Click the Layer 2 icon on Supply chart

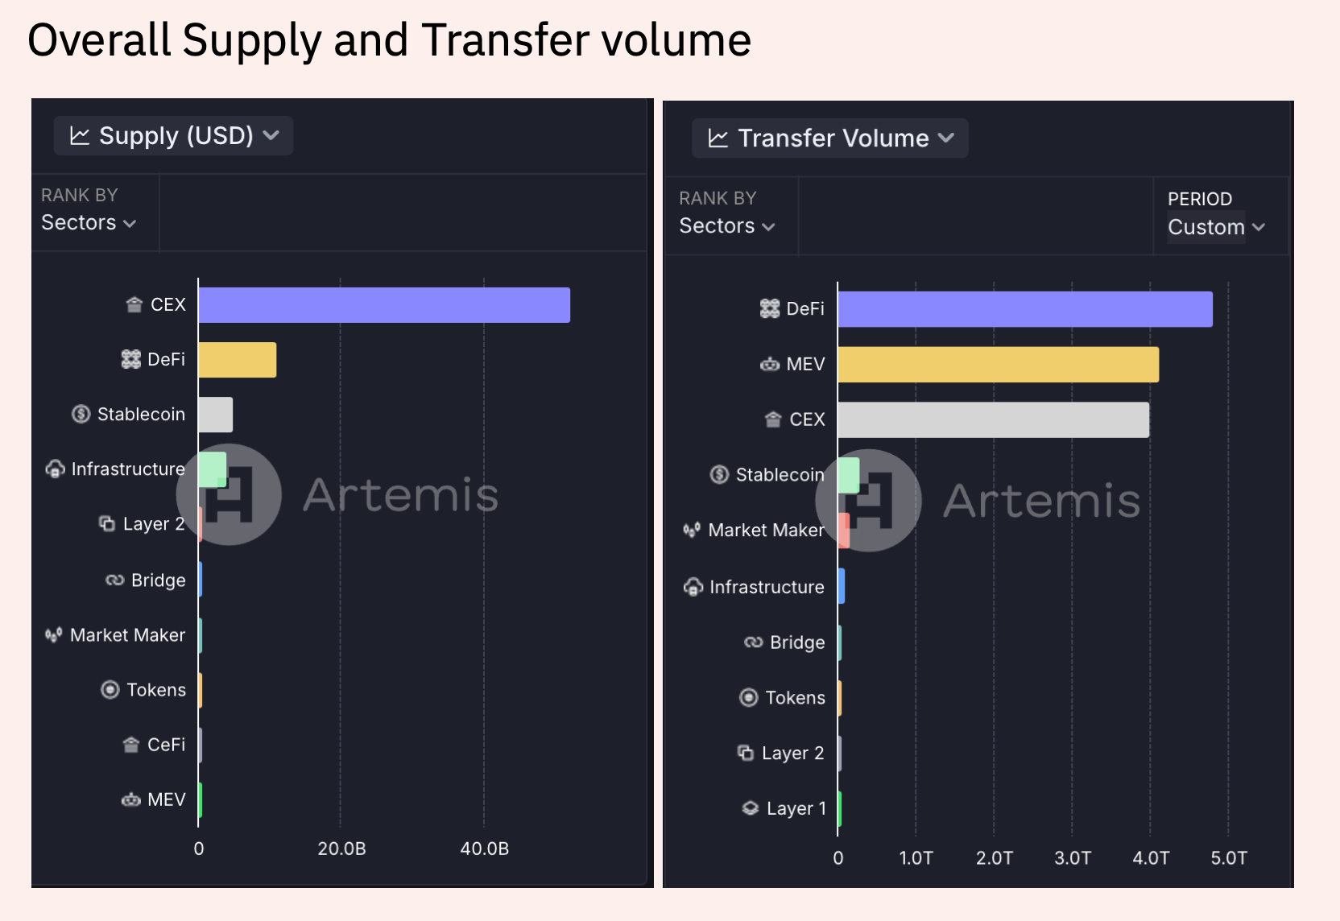point(108,523)
